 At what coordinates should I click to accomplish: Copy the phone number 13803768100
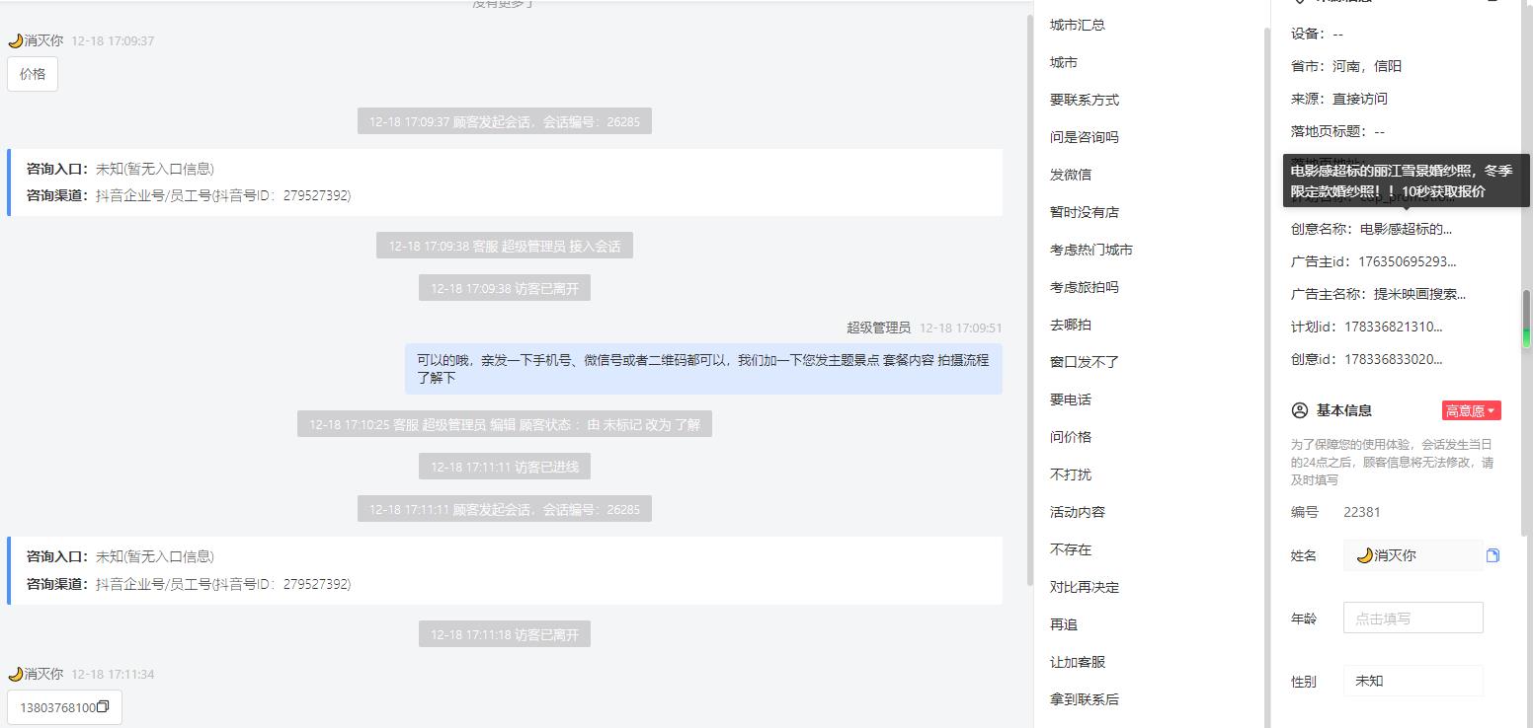(x=103, y=707)
